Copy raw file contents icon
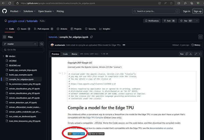Image resolution: width=204 pixels, height=140 pixels. tap(187, 54)
